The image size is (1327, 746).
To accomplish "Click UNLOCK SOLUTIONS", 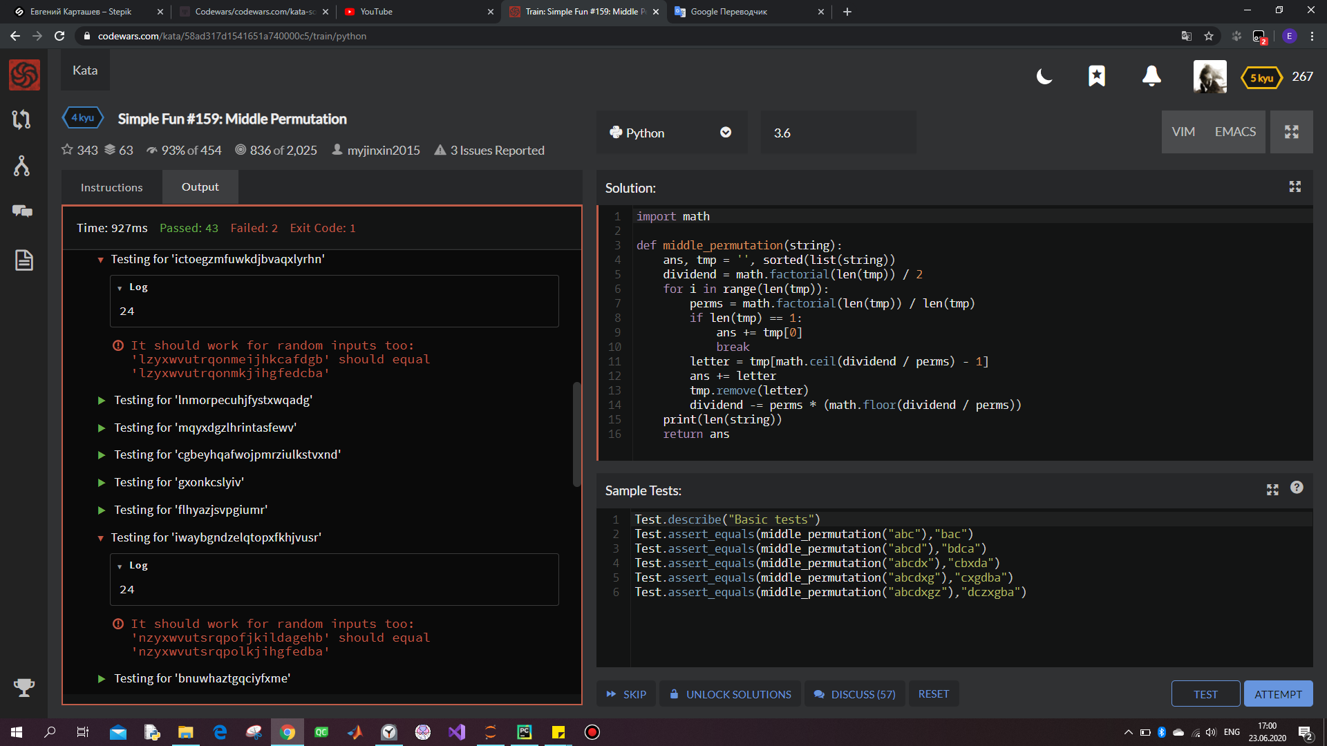I will point(730,694).
